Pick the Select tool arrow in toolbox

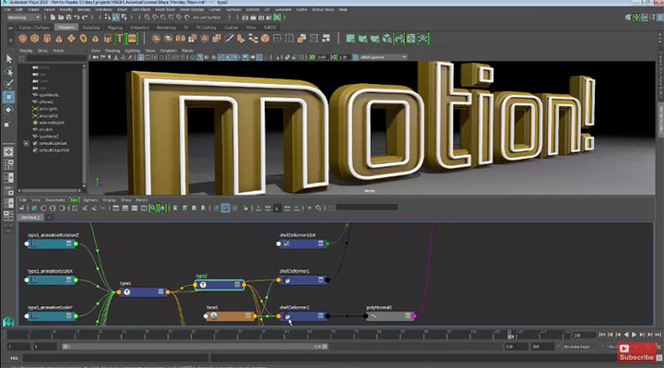pos(8,58)
